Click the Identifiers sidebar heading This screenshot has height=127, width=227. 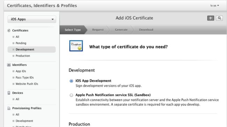[20, 65]
